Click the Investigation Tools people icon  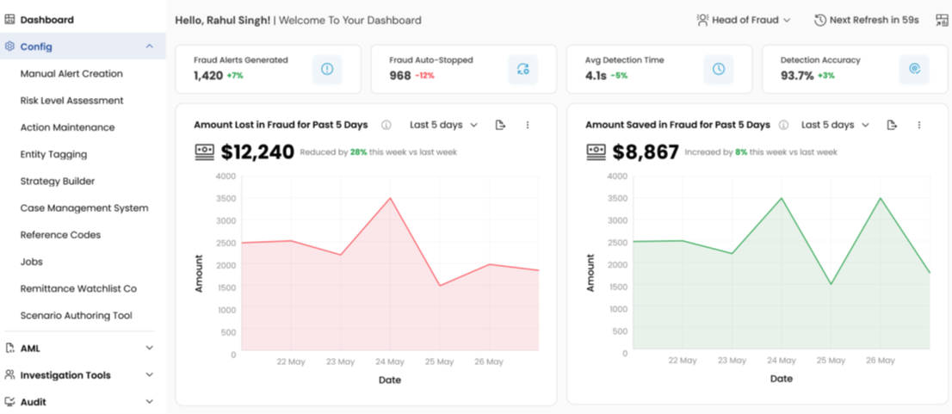pos(9,374)
